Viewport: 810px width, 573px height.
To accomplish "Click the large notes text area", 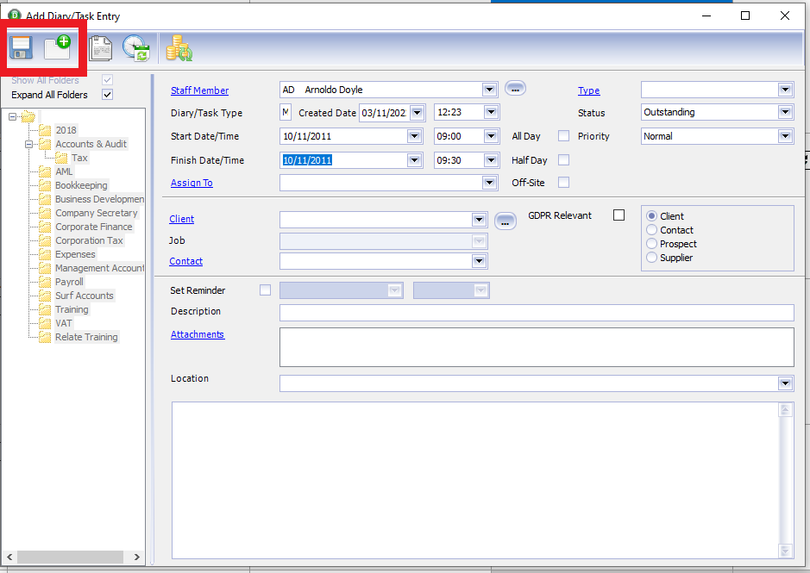I will pyautogui.click(x=475, y=480).
